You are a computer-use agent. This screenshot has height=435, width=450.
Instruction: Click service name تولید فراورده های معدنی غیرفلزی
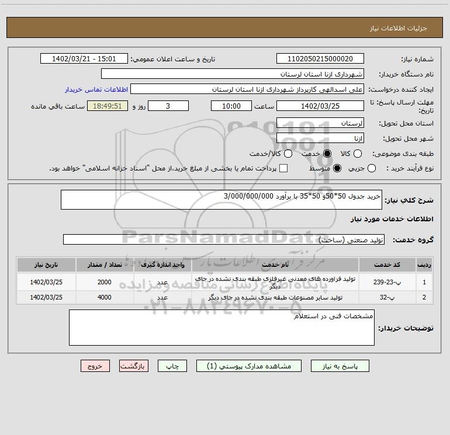(x=275, y=282)
